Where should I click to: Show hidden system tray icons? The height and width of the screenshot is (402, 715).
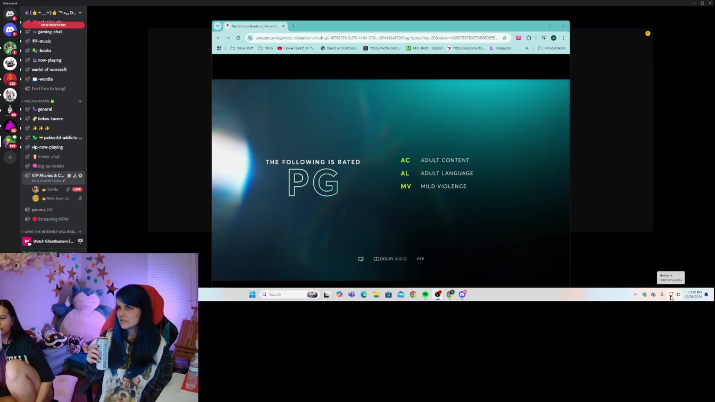pyautogui.click(x=635, y=294)
